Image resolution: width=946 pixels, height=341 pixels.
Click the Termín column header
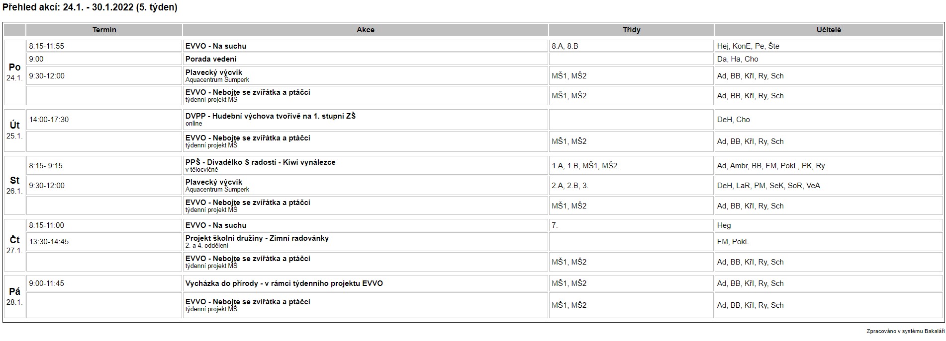coord(104,30)
